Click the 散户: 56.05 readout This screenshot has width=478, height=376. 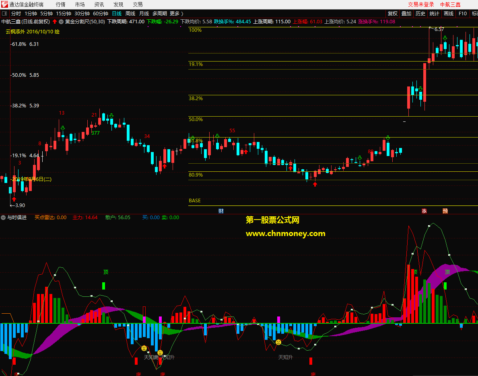(117, 218)
